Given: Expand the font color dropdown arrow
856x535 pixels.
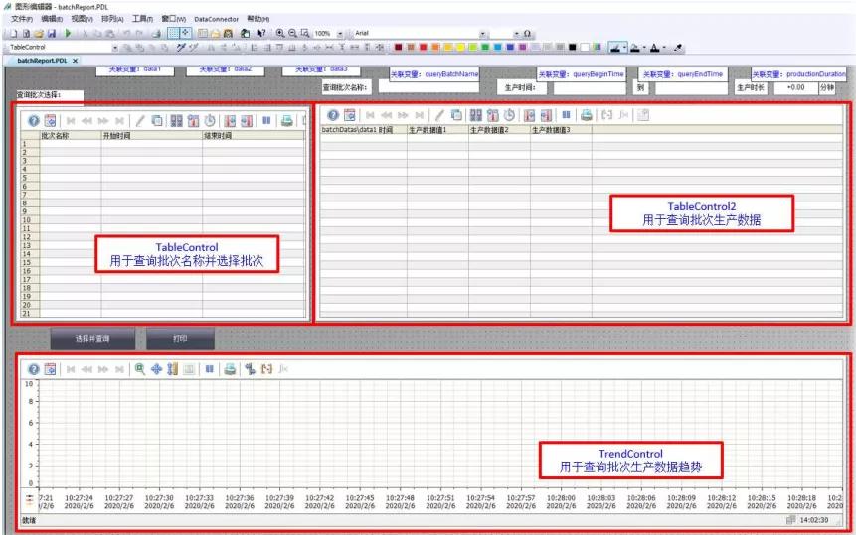Looking at the screenshot, I should [664, 48].
